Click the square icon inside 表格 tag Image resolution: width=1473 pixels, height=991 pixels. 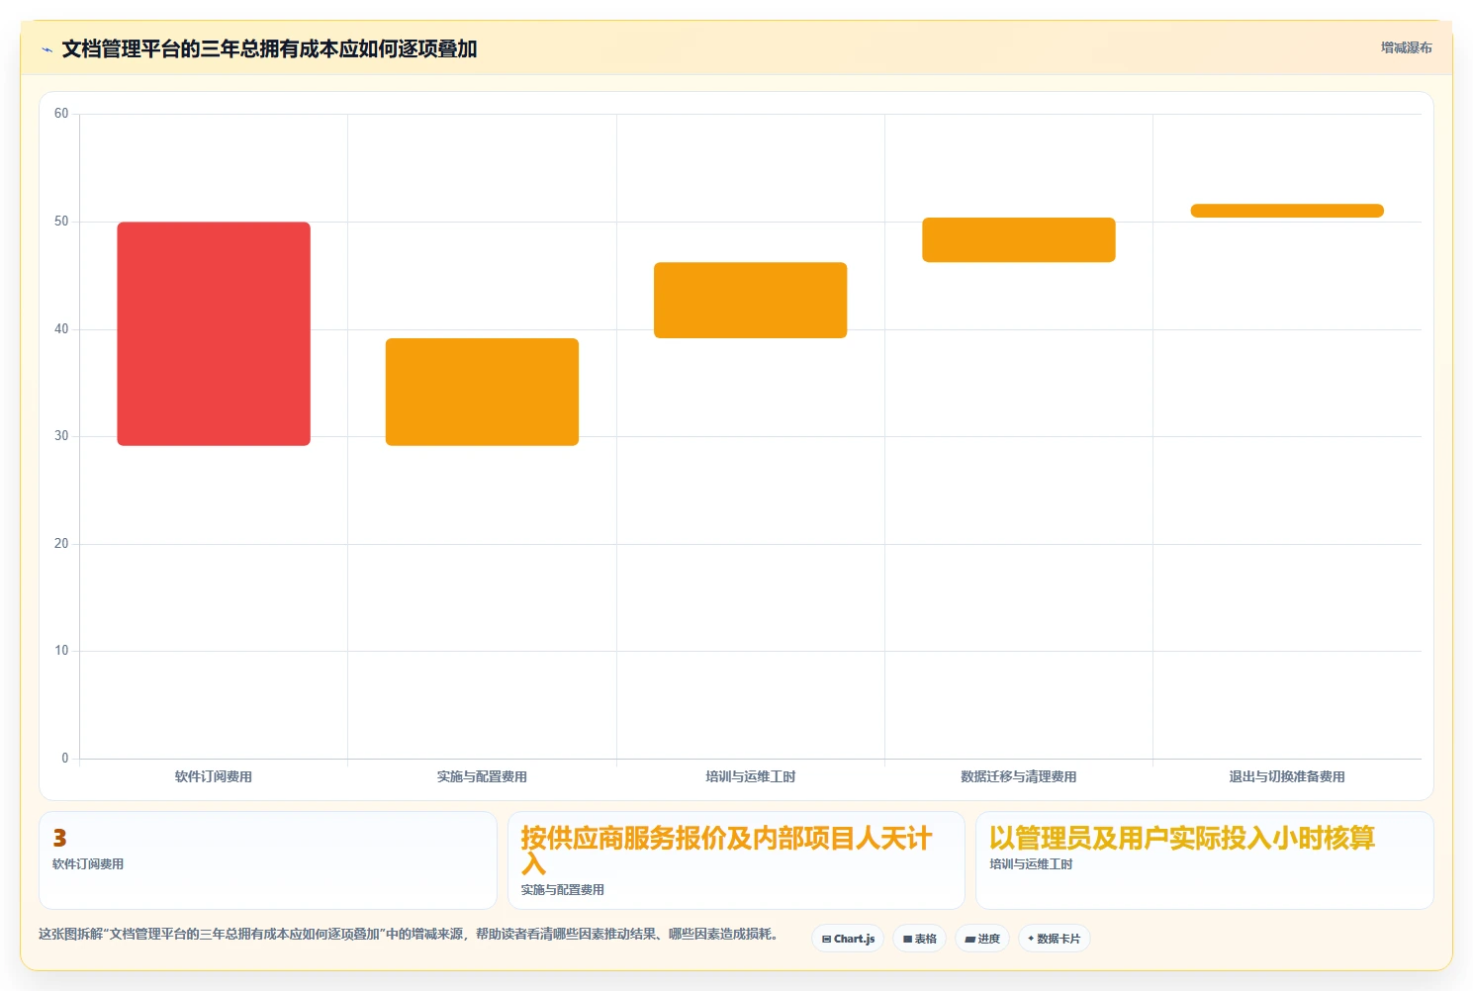pos(907,940)
